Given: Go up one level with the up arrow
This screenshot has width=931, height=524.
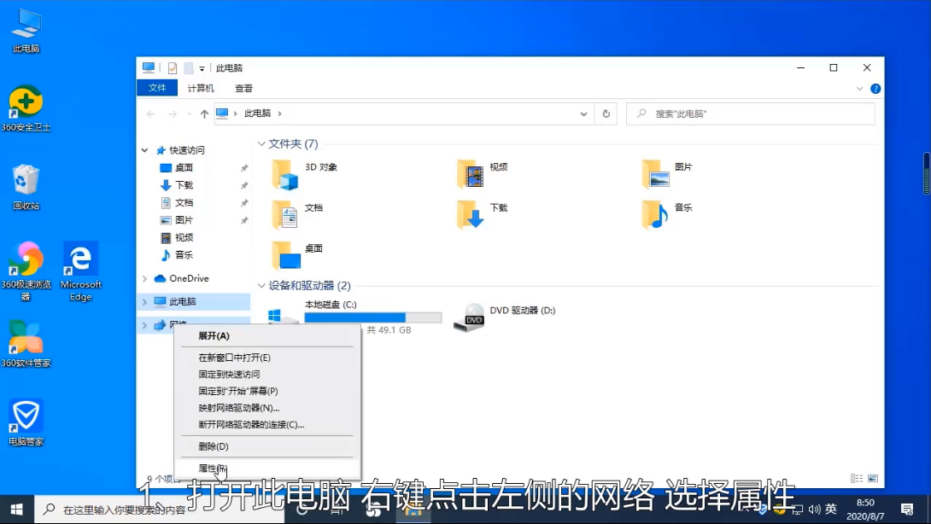Looking at the screenshot, I should (204, 114).
